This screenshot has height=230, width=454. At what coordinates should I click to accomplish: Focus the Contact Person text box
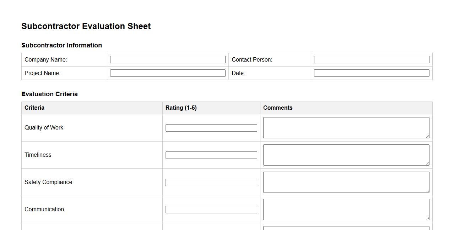[x=372, y=60]
